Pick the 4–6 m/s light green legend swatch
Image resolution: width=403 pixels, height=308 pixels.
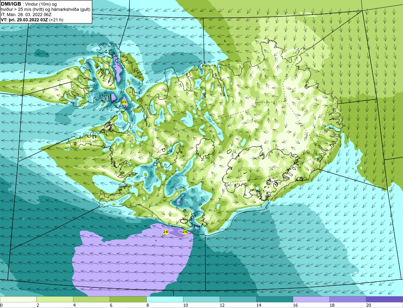pyautogui.click(x=91, y=299)
